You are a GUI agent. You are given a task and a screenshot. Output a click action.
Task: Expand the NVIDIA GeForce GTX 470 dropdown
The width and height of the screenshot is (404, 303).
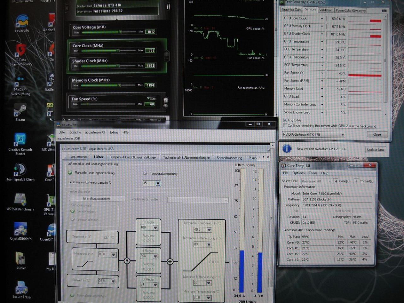point(313,134)
